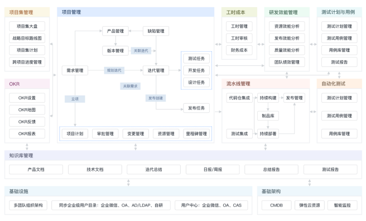Select the 立项 connector label
This screenshot has width=366, height=221.
pyautogui.click(x=75, y=99)
